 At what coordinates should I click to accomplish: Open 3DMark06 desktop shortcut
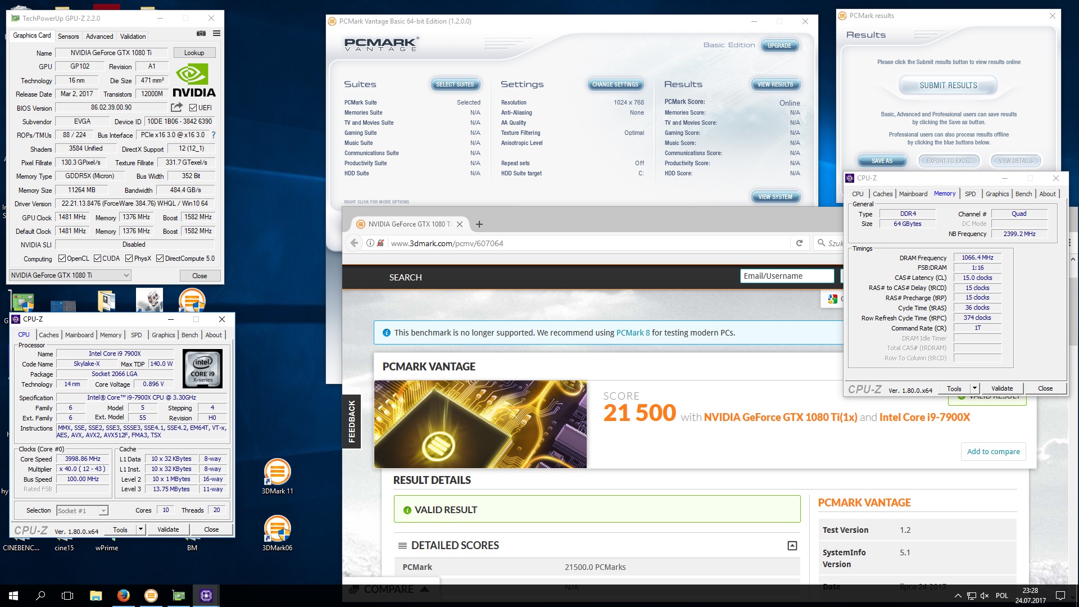tap(277, 533)
